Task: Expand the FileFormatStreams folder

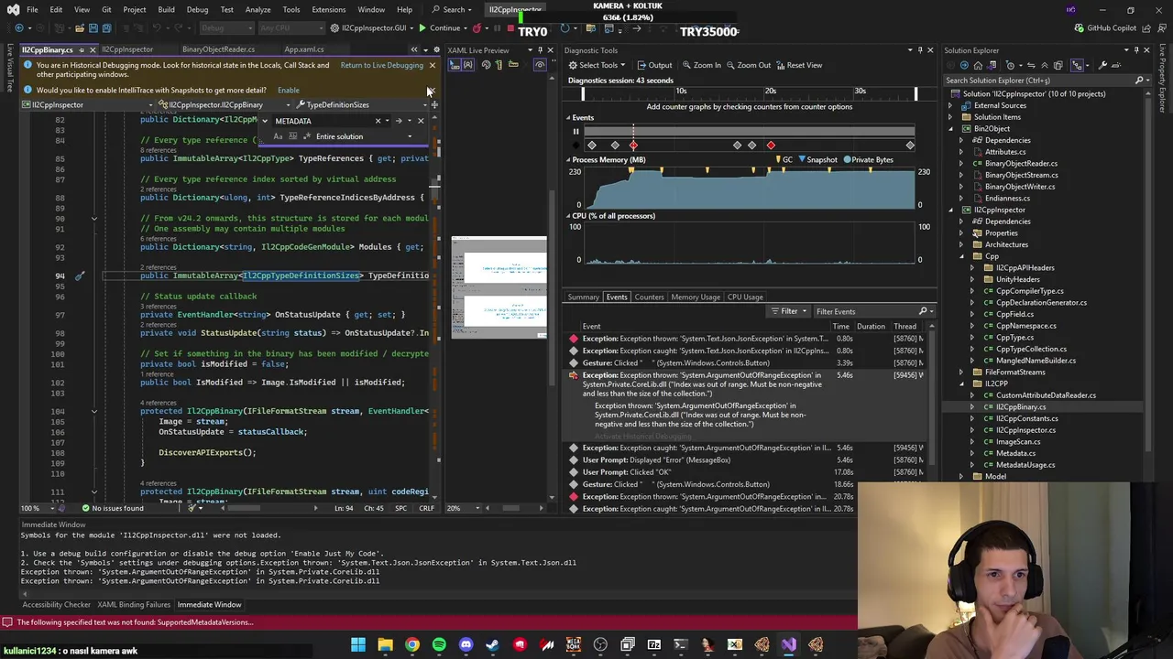Action: coord(961,373)
